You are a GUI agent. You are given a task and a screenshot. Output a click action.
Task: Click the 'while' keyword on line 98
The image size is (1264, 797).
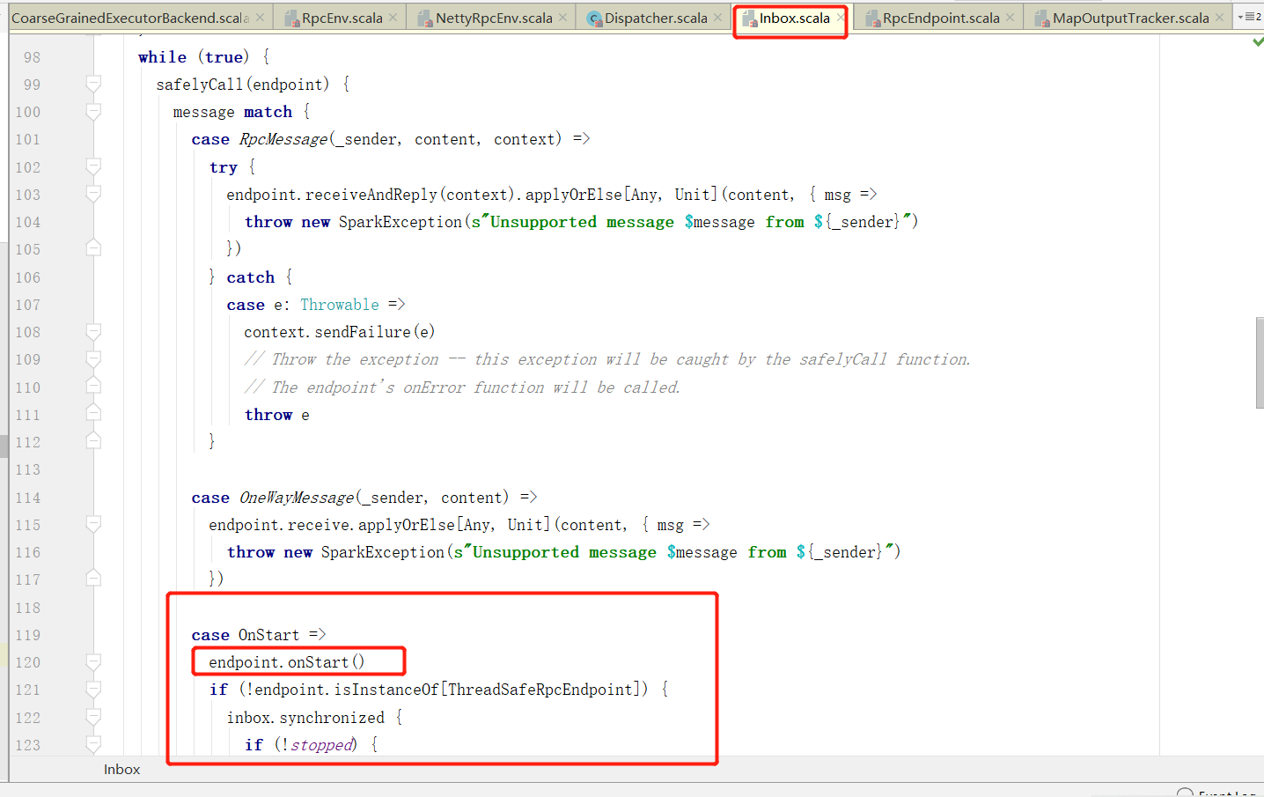pyautogui.click(x=162, y=57)
